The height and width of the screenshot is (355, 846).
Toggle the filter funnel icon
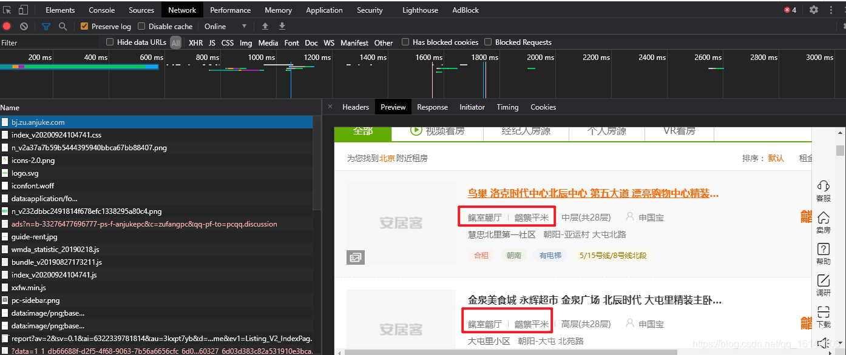pos(46,27)
